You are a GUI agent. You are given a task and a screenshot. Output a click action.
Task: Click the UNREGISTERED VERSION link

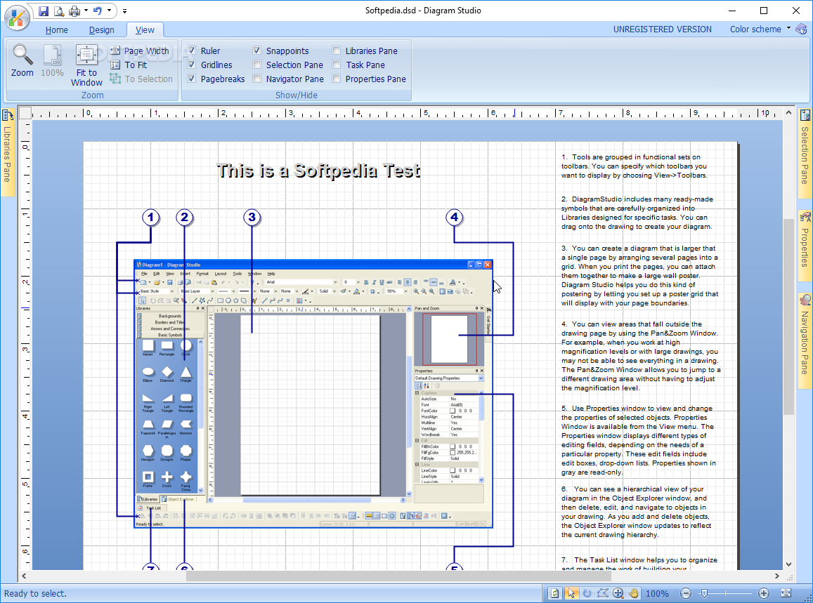pos(662,29)
